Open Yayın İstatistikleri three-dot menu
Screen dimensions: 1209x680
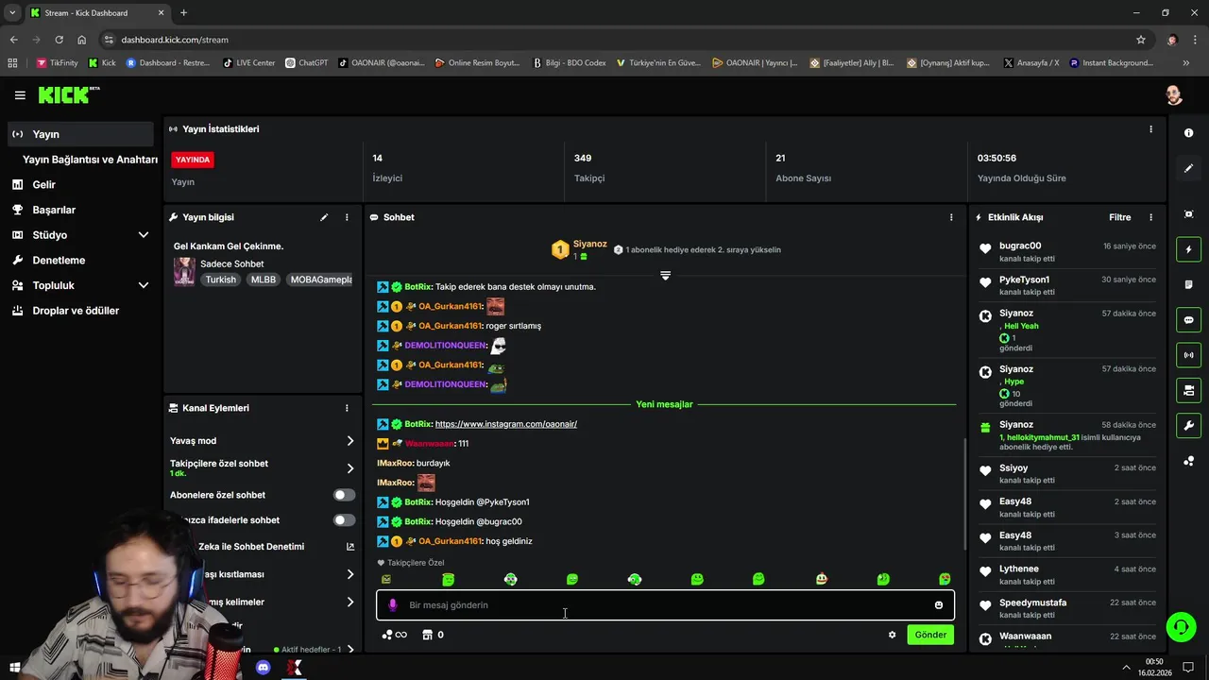[1150, 129]
